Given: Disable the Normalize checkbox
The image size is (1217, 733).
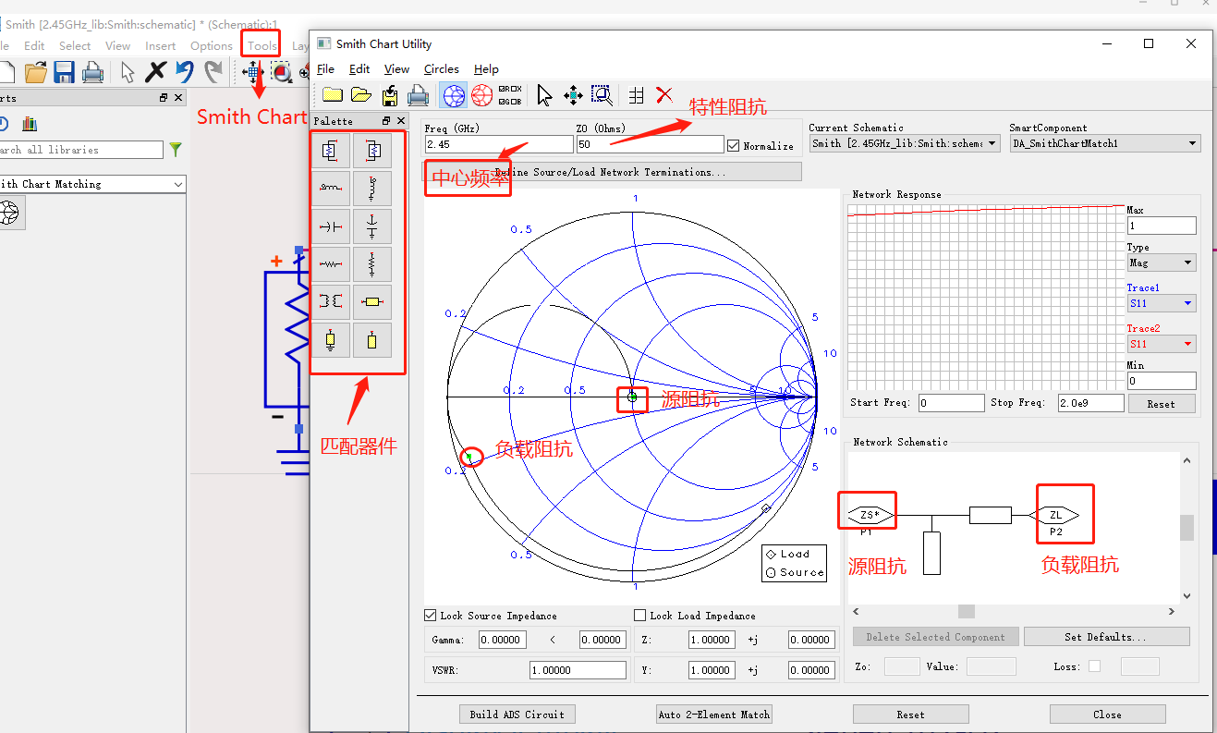Looking at the screenshot, I should click(x=734, y=144).
